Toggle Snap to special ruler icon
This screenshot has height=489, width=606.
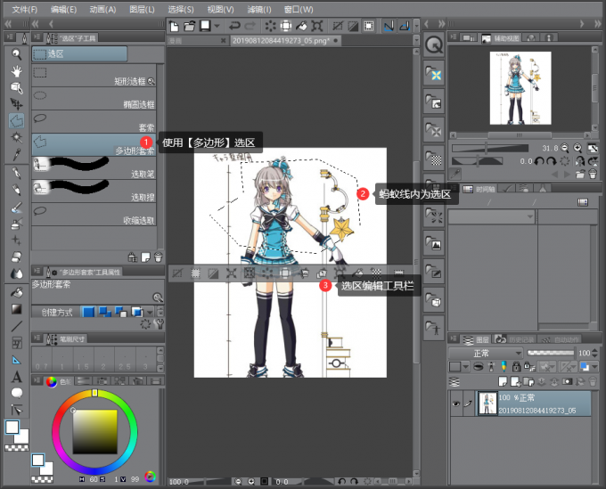[405, 26]
